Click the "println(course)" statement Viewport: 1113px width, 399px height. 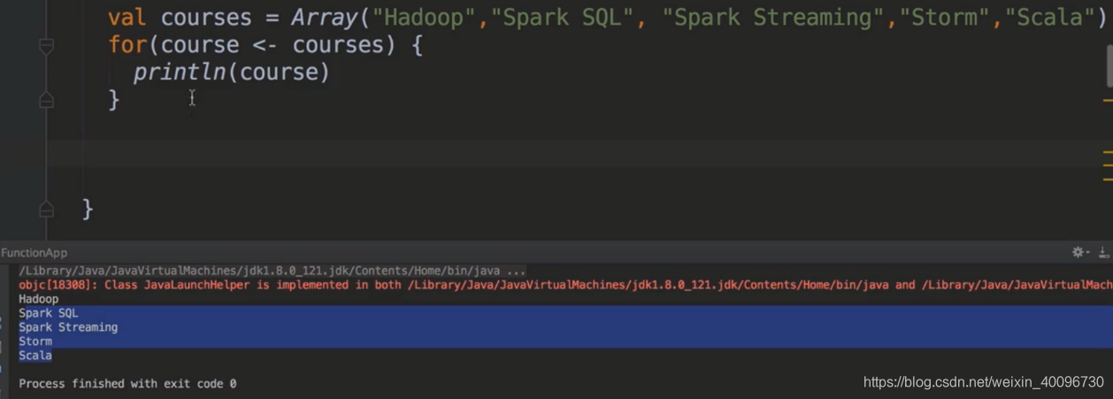pos(232,73)
